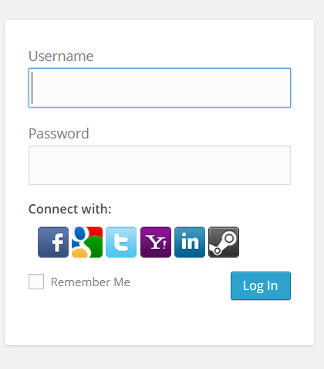Choose the purple Yahoo login icon

coord(156,242)
